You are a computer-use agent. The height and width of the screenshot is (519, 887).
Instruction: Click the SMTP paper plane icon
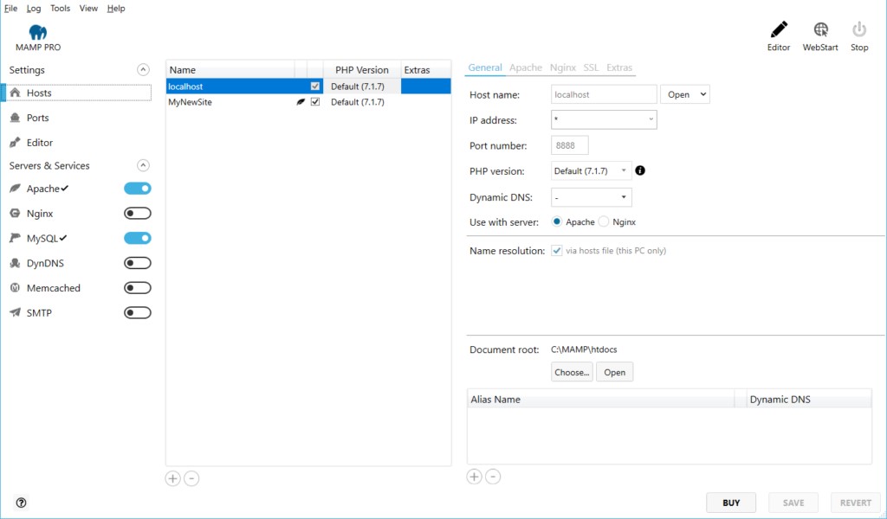[16, 312]
